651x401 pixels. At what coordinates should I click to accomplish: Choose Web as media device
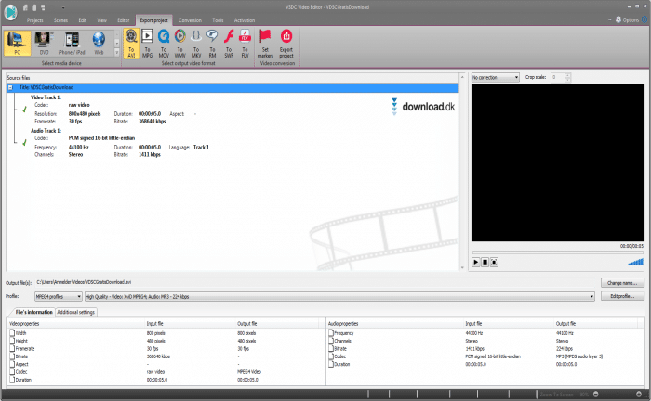[x=99, y=43]
